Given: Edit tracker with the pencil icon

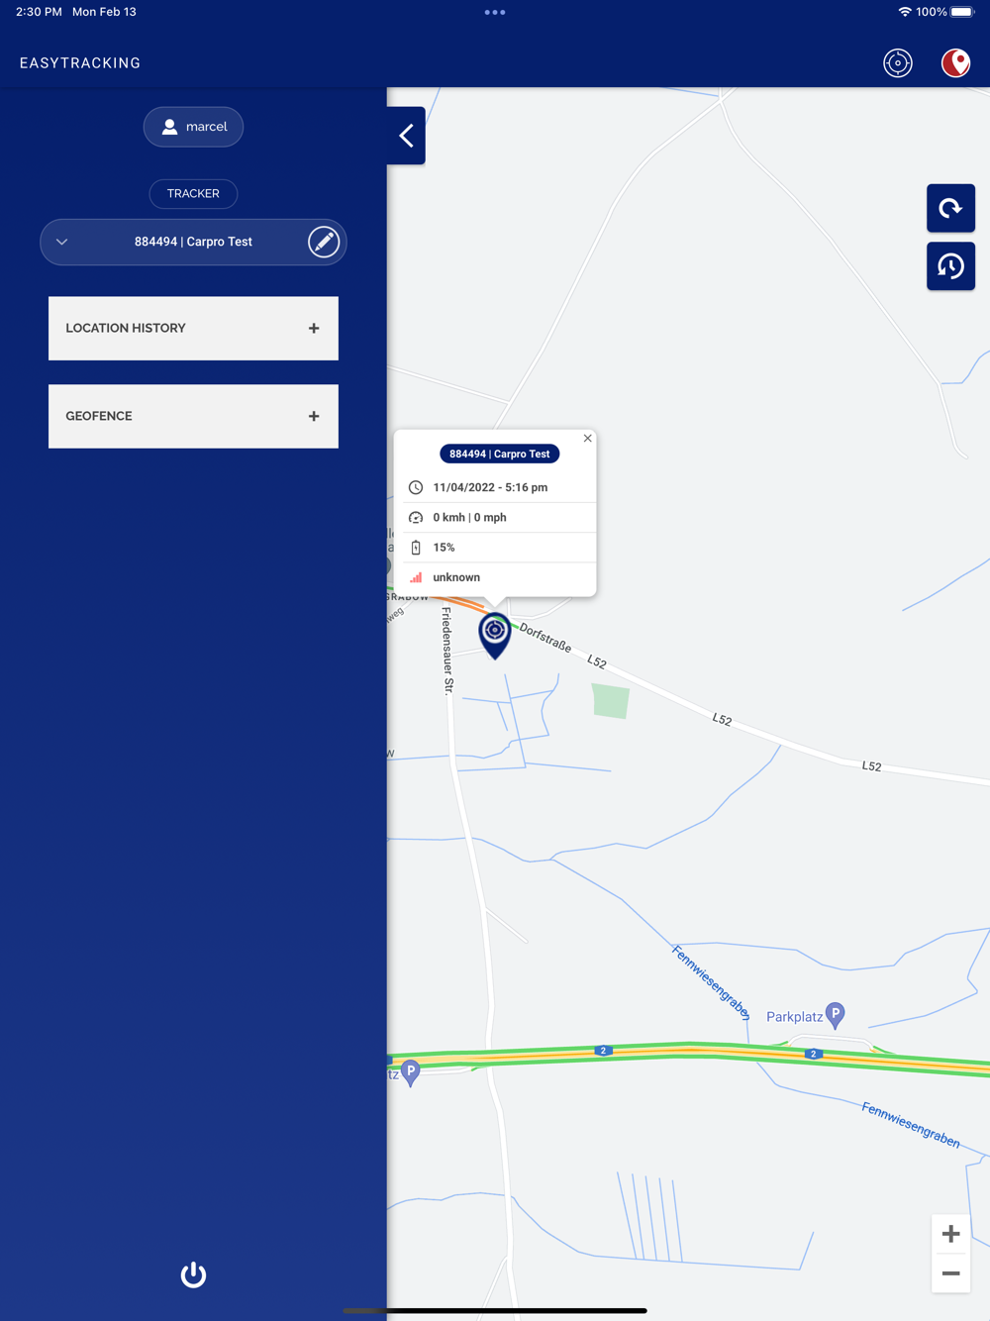Looking at the screenshot, I should pyautogui.click(x=324, y=242).
